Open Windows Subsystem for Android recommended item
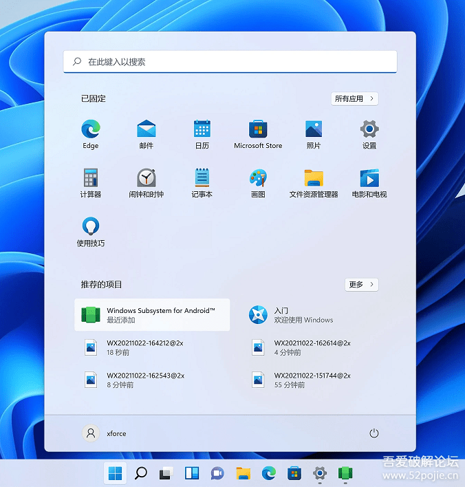465x487 pixels. [x=152, y=314]
